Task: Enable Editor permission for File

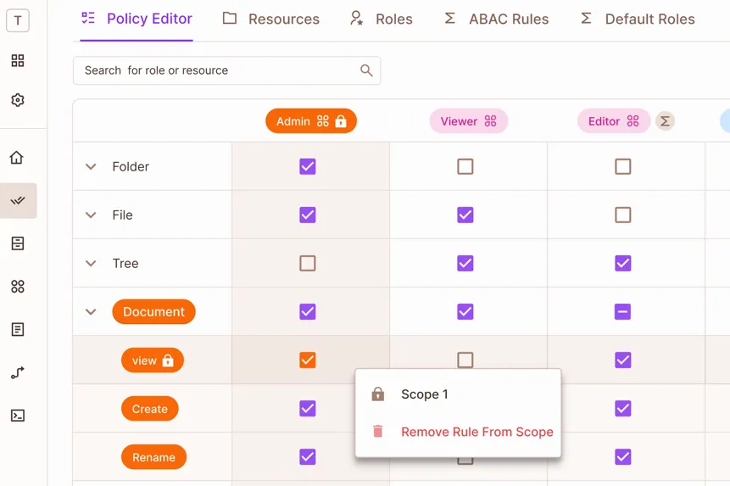Action: point(623,215)
